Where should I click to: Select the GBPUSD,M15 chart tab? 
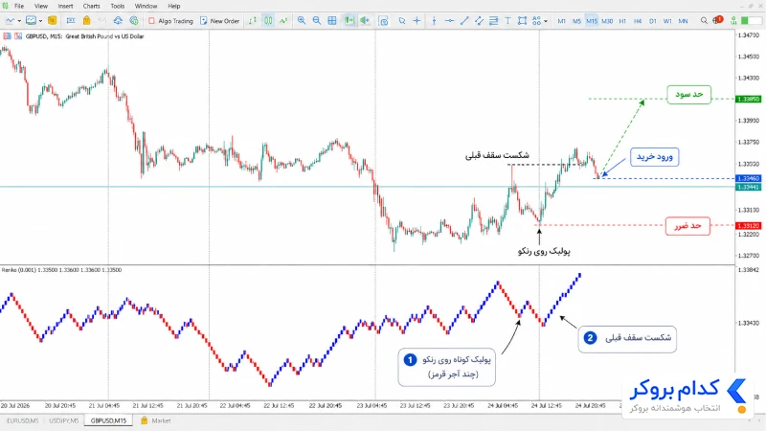[108, 420]
